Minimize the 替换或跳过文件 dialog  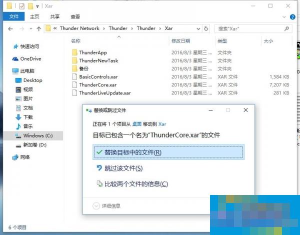click(211, 110)
